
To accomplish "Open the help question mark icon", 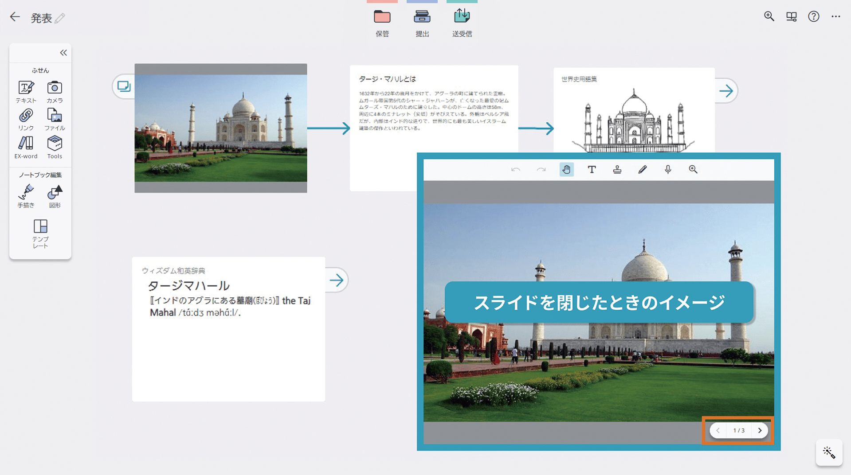I will point(813,16).
